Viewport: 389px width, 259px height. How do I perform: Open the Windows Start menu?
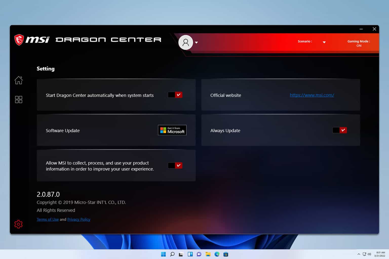[163, 254]
